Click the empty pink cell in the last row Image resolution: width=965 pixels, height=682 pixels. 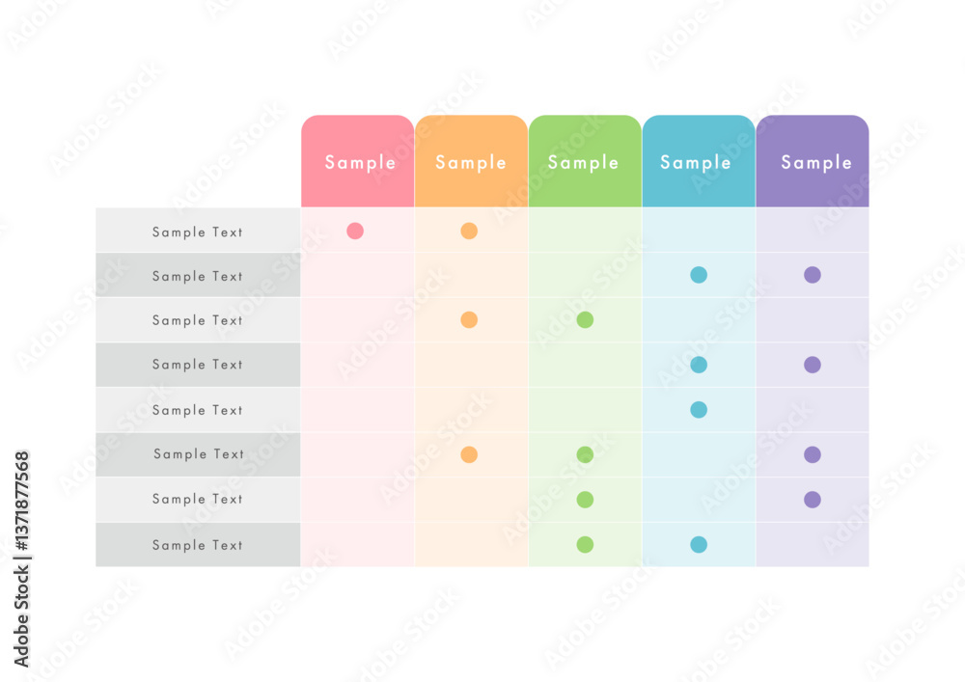pos(358,544)
